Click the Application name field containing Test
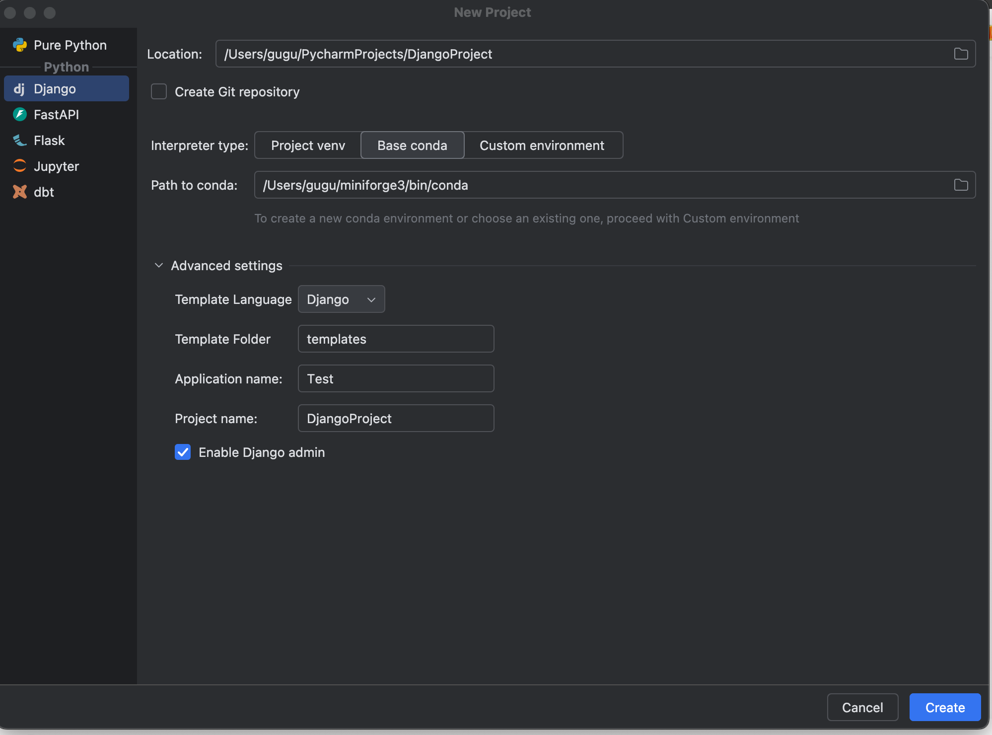This screenshot has width=992, height=735. [396, 378]
